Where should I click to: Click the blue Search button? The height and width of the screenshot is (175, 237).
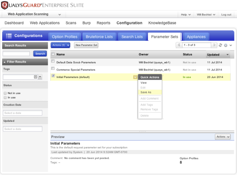point(40,54)
